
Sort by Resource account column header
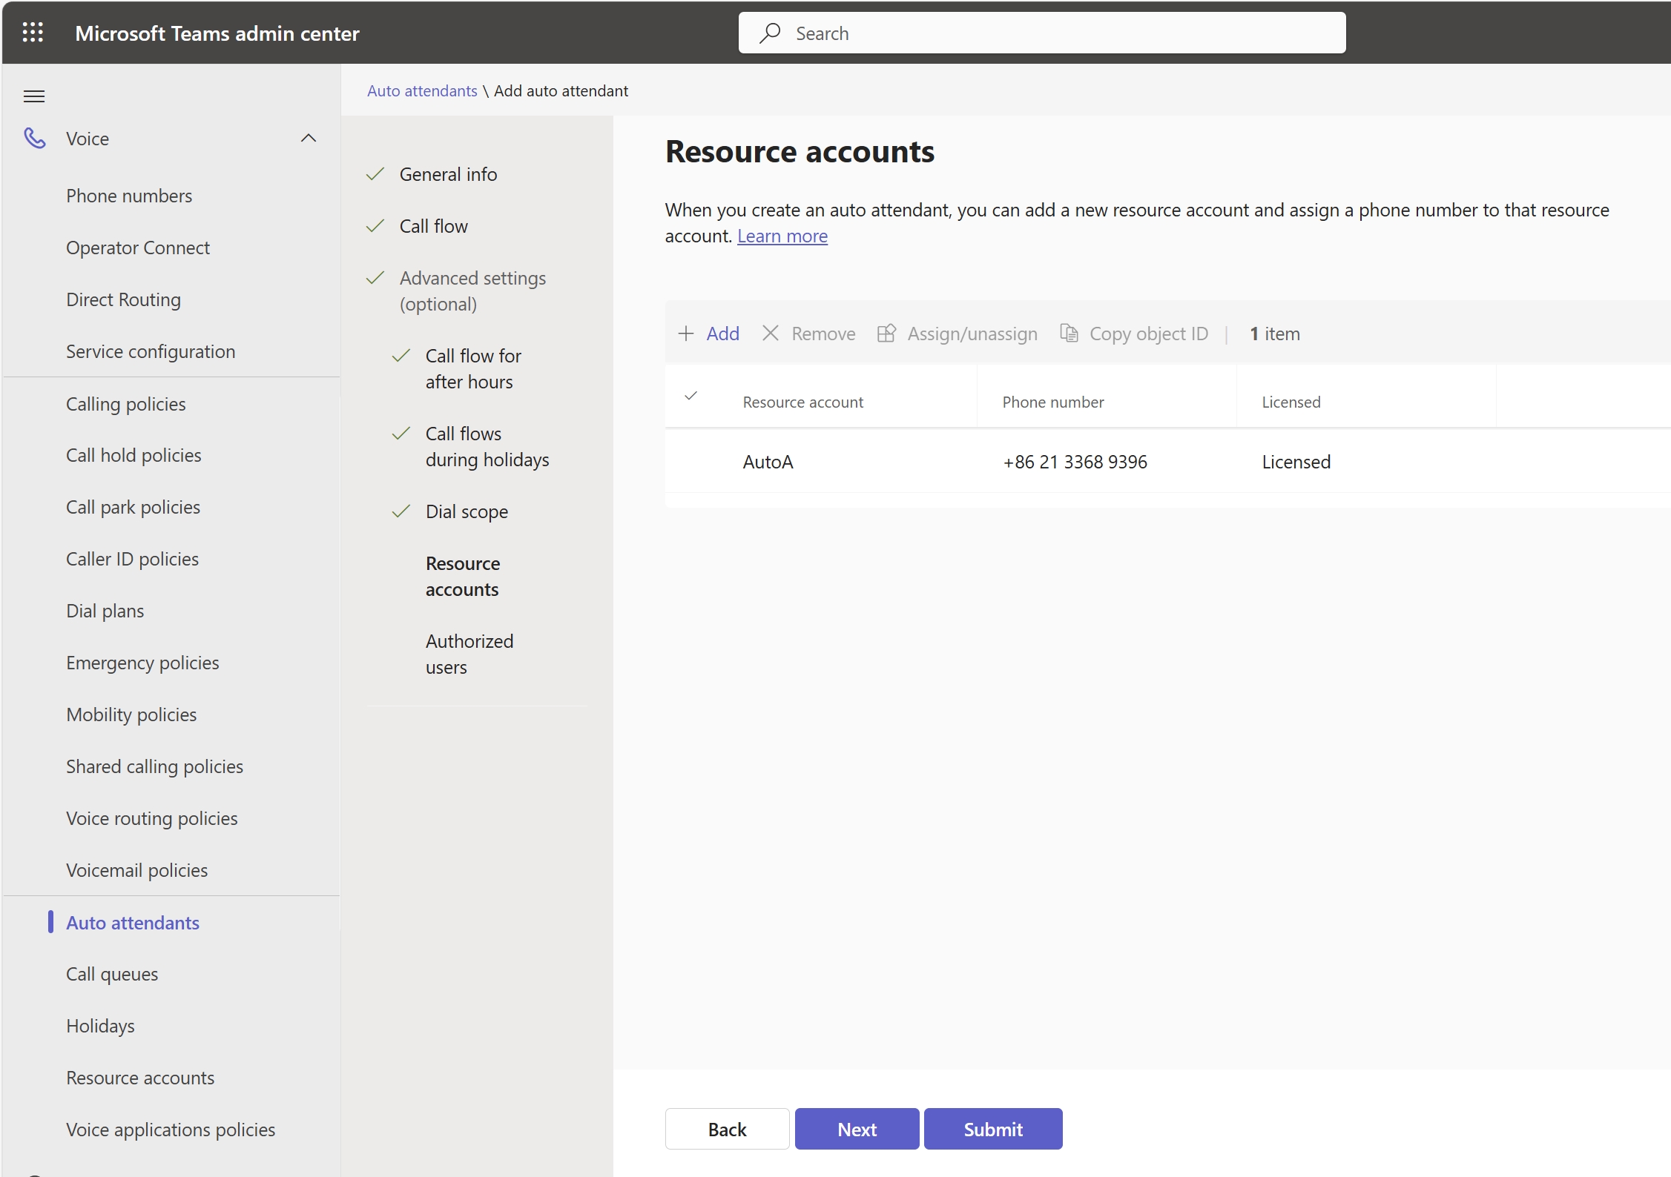coord(802,402)
